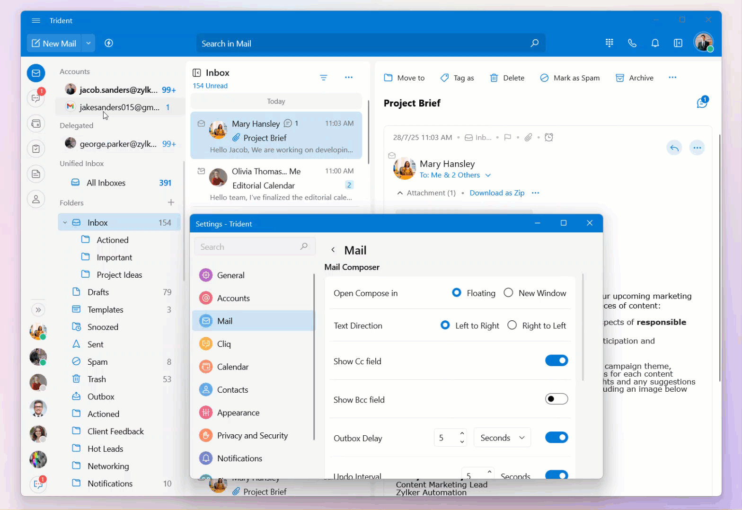Open the Drafts folder

point(119,292)
